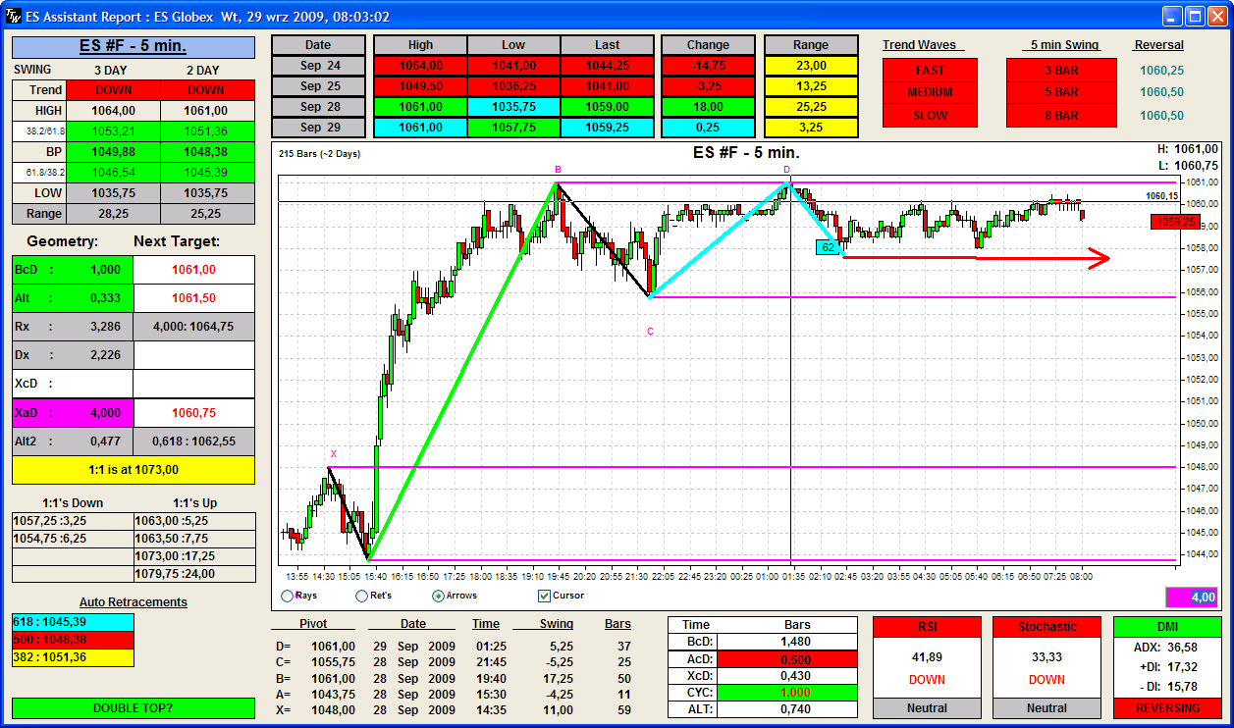Click the Auto Retracements heading link
Screen dimensions: 1234x728
pos(133,602)
